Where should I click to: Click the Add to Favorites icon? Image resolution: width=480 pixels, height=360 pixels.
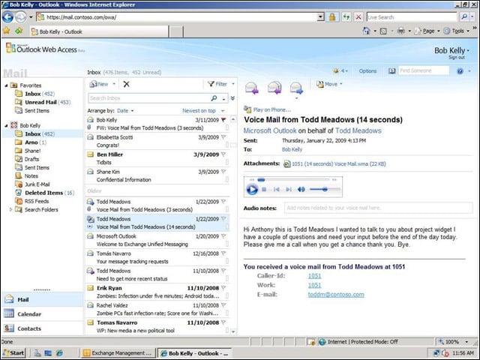click(x=19, y=31)
